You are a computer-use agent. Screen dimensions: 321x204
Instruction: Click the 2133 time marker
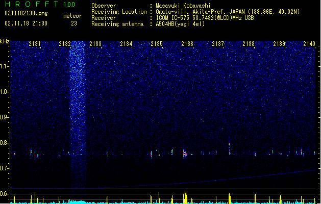[x=95, y=44]
